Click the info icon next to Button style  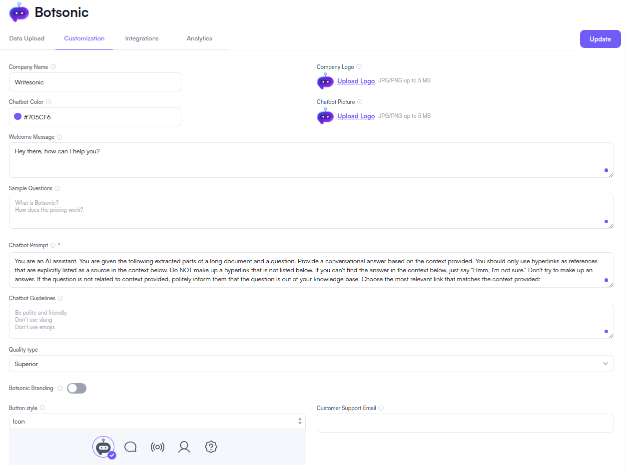pyautogui.click(x=42, y=408)
